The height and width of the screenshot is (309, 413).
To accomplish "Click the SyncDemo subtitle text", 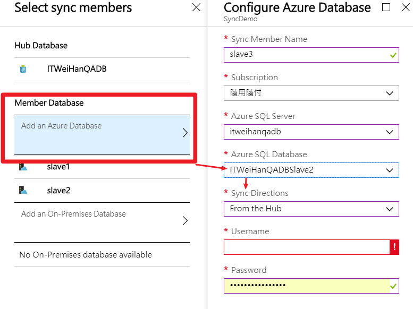I will pyautogui.click(x=240, y=19).
